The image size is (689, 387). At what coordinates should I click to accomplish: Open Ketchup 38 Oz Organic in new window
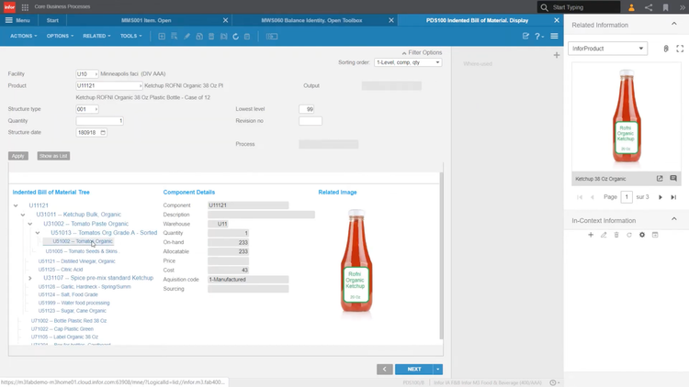point(660,179)
